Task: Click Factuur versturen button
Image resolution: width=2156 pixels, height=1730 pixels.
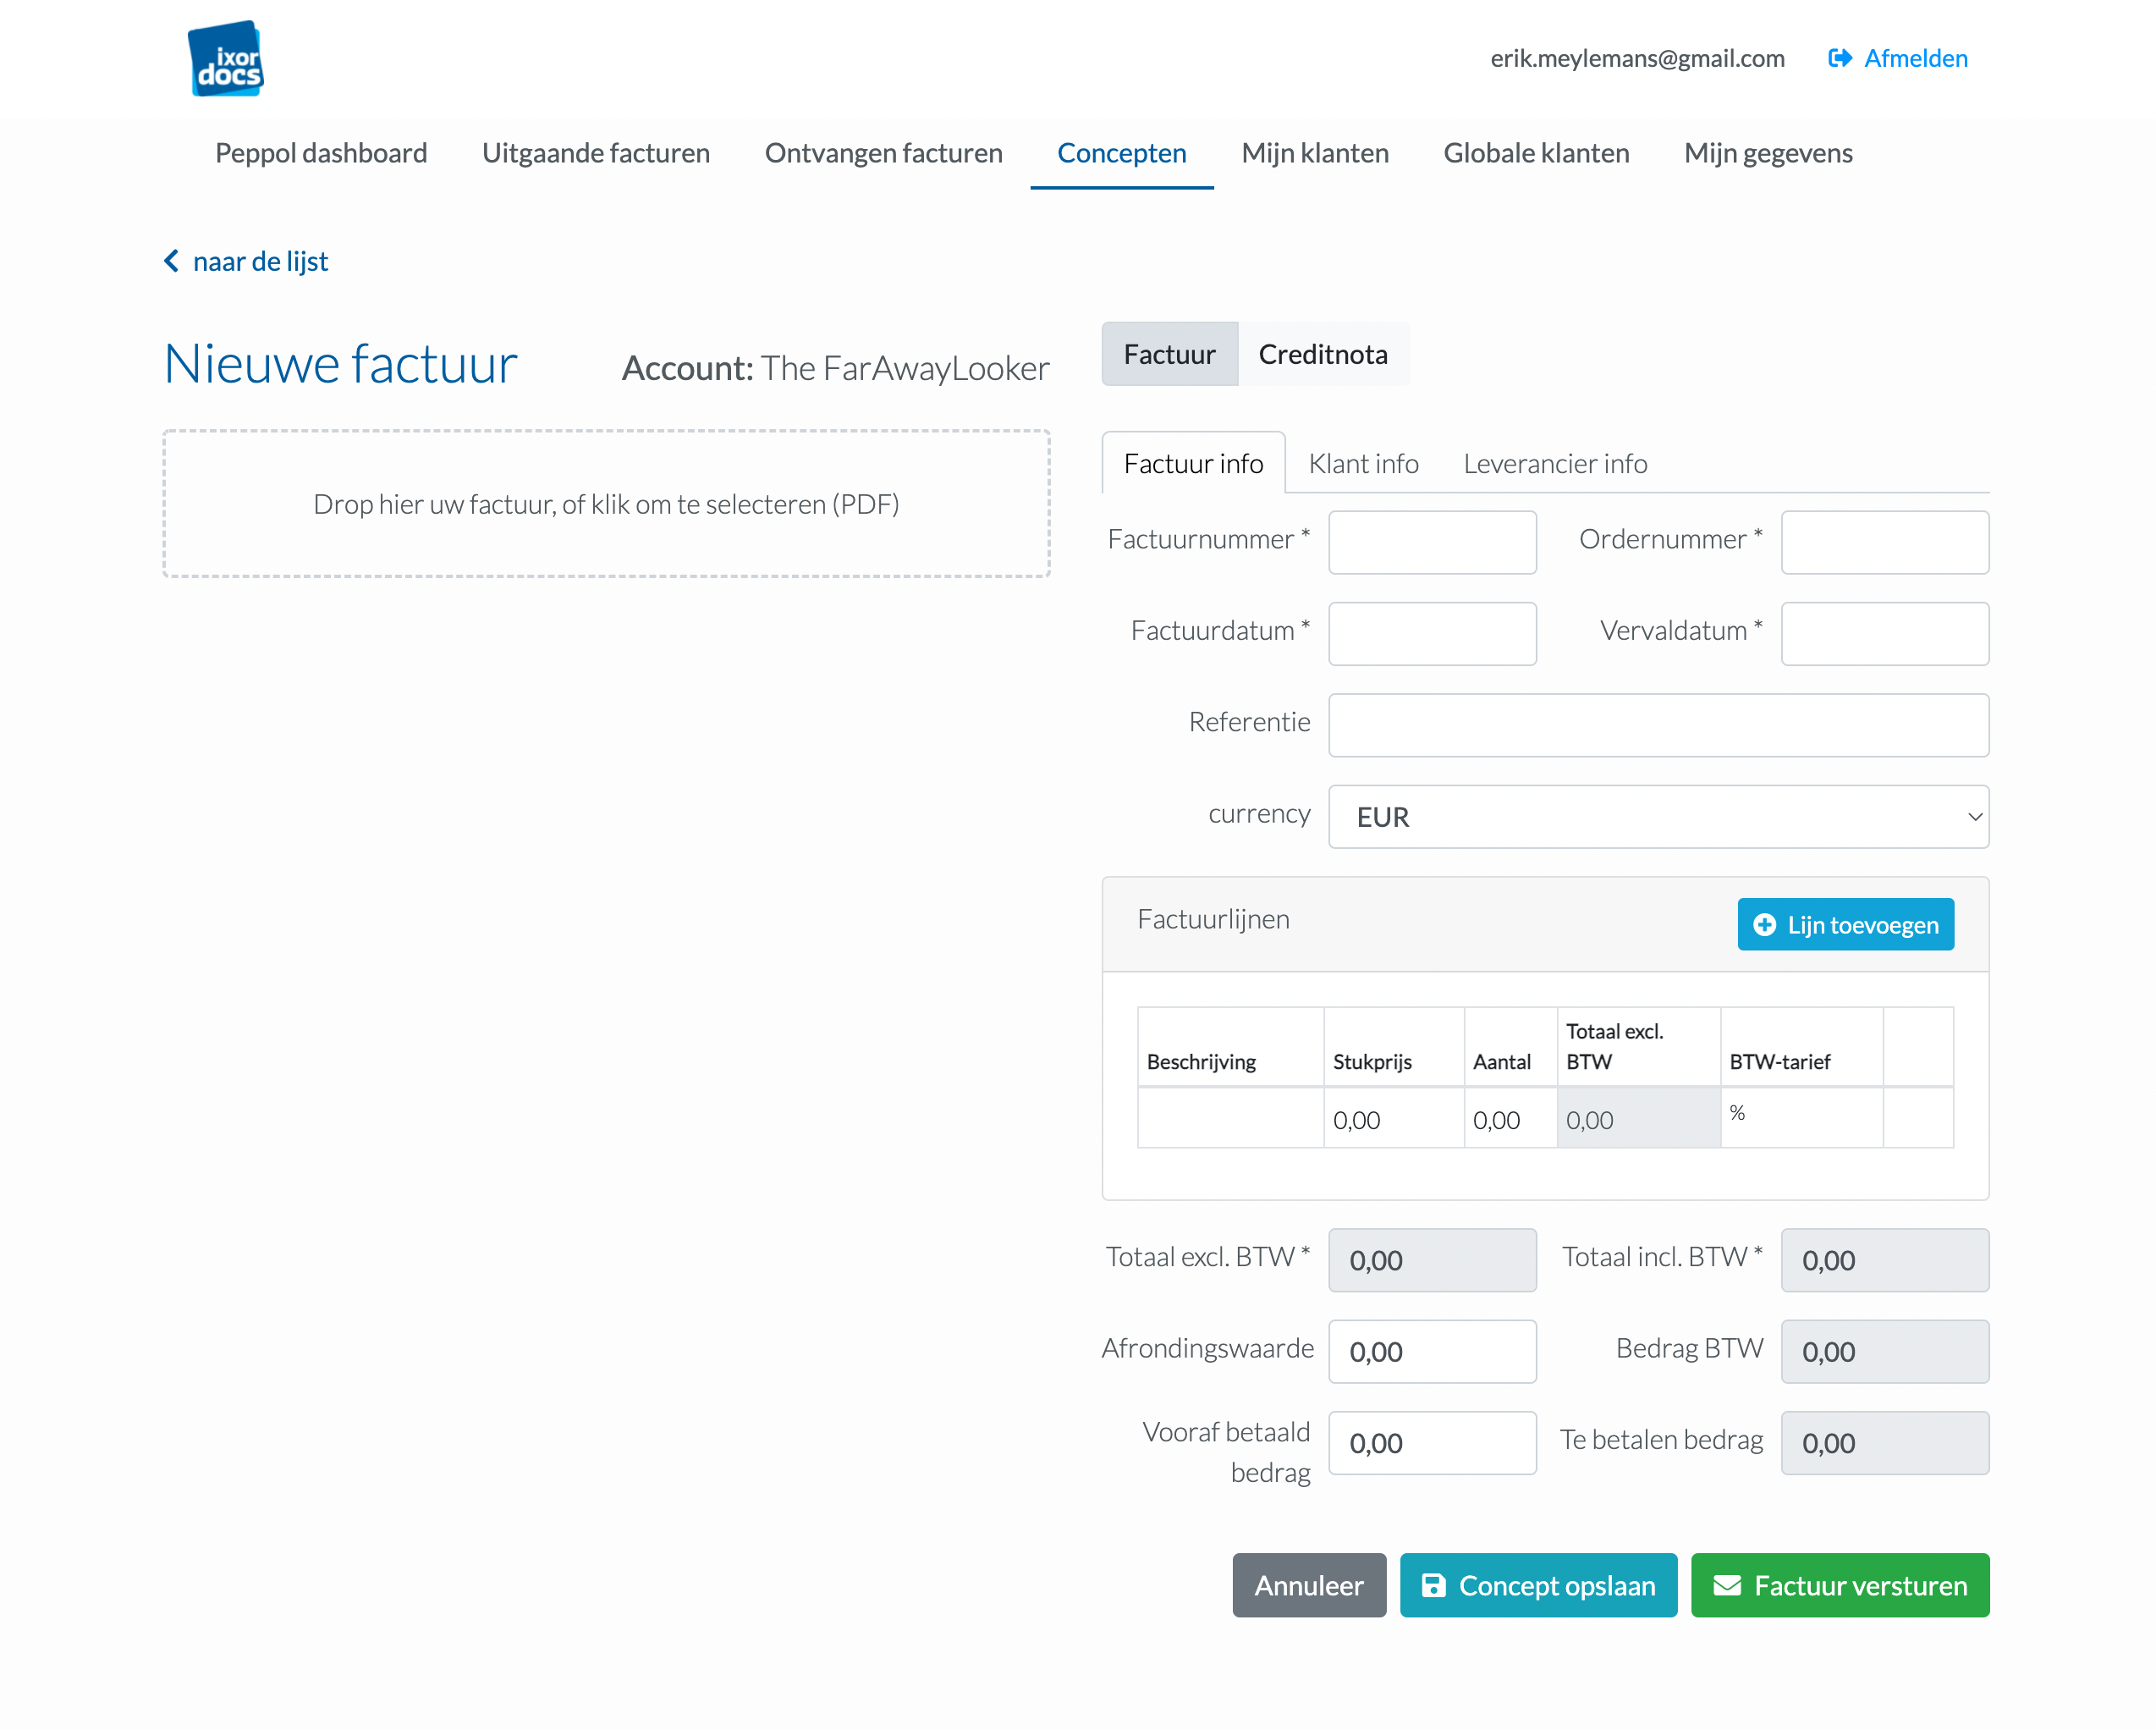Action: (x=1840, y=1585)
